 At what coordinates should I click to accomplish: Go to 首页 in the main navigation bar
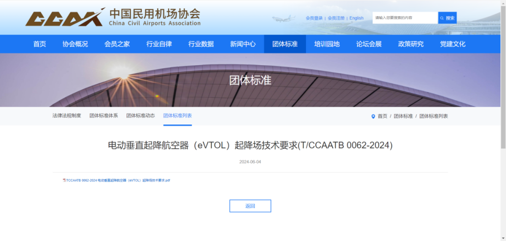pos(40,44)
